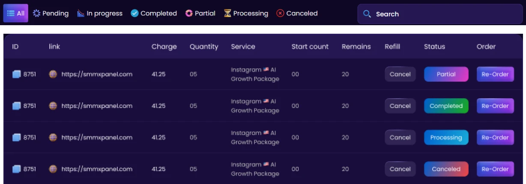Show In progress orders tab
The height and width of the screenshot is (184, 526).
(100, 13)
